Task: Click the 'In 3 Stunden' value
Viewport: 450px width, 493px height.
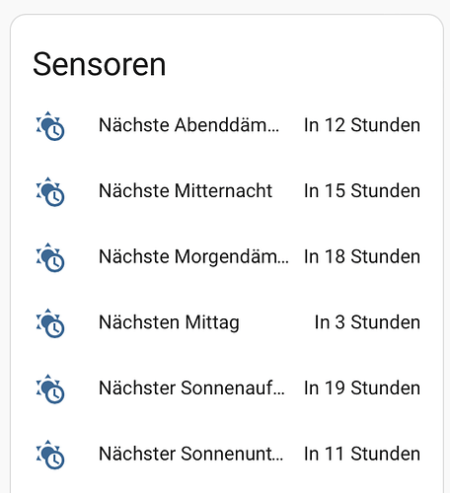Action: tap(367, 322)
